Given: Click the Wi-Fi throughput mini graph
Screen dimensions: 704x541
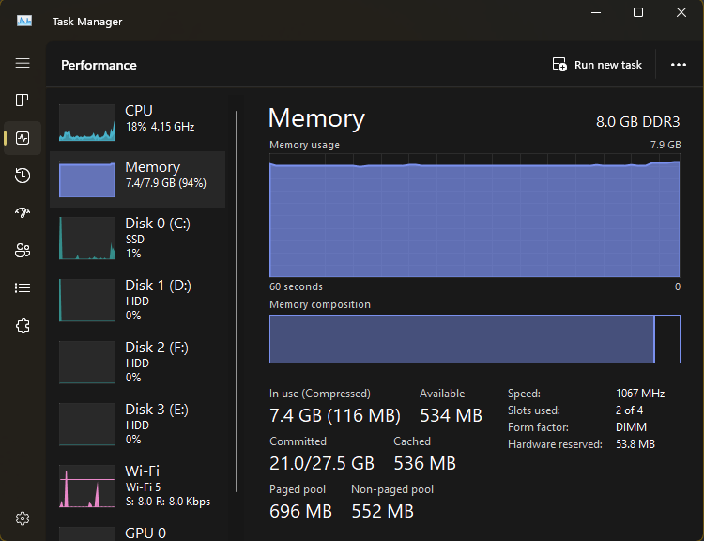Looking at the screenshot, I should coord(87,487).
